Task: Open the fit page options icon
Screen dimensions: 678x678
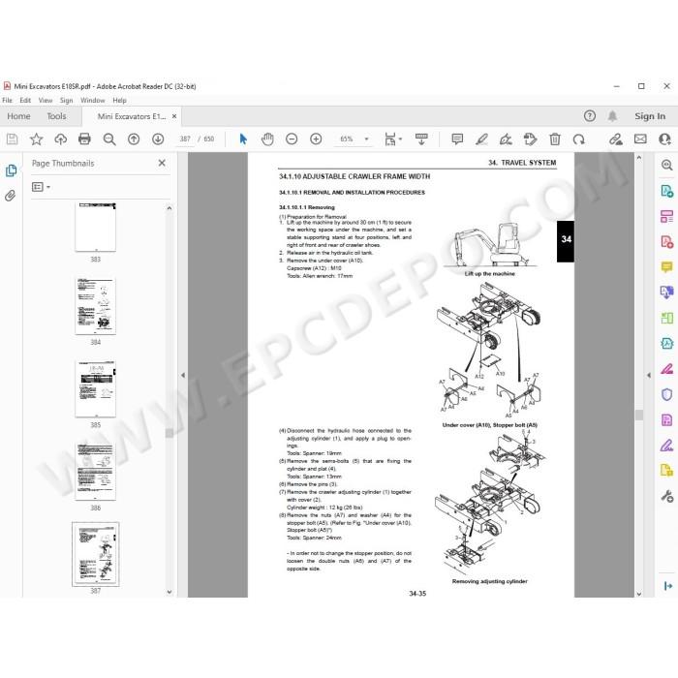Action: tap(392, 139)
